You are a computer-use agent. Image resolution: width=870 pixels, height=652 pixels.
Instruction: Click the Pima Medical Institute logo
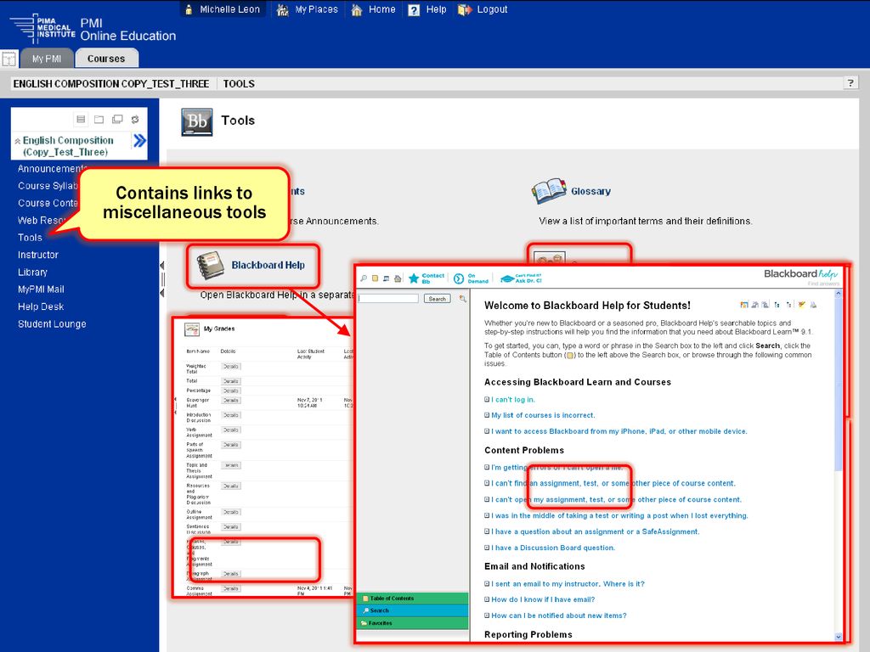click(42, 28)
